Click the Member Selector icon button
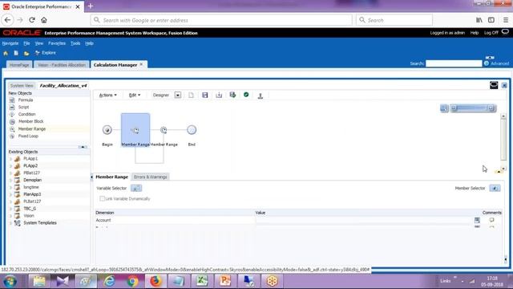 pyautogui.click(x=495, y=188)
